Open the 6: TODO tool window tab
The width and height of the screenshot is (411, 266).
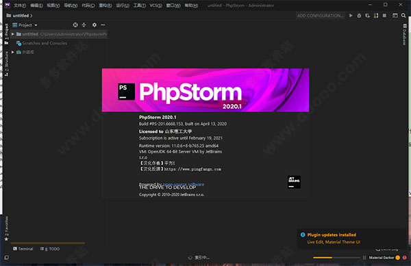click(50, 249)
